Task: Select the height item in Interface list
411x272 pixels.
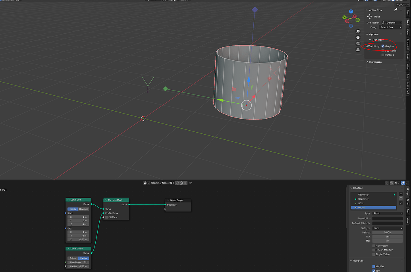Action: 374,208
